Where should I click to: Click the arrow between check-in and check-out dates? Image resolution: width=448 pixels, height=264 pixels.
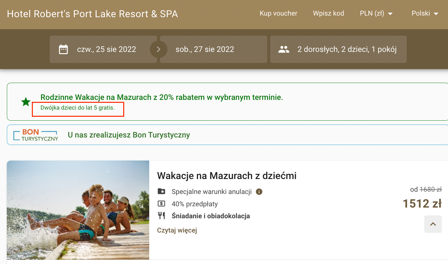click(x=159, y=49)
